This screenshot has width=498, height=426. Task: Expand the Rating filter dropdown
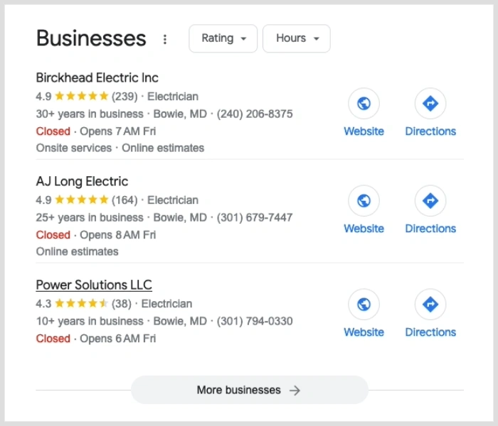(x=223, y=38)
